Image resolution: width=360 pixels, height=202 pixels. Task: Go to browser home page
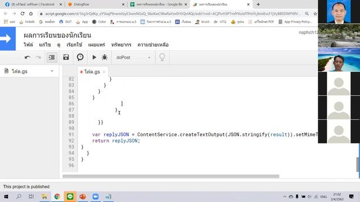coord(31,13)
